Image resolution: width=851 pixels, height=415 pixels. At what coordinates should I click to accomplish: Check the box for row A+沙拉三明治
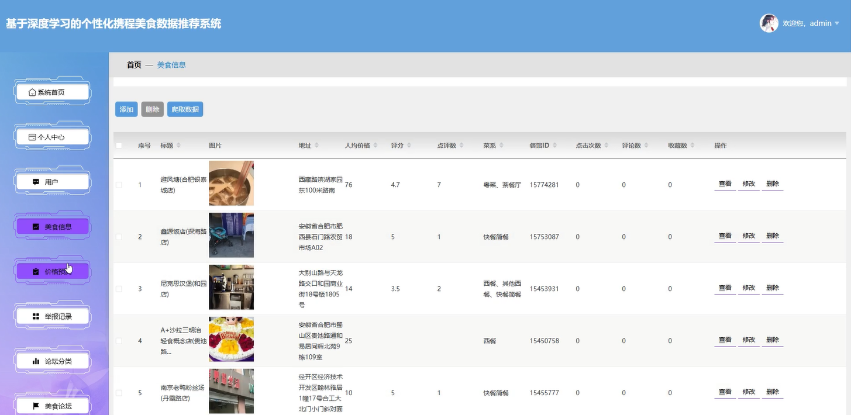119,341
